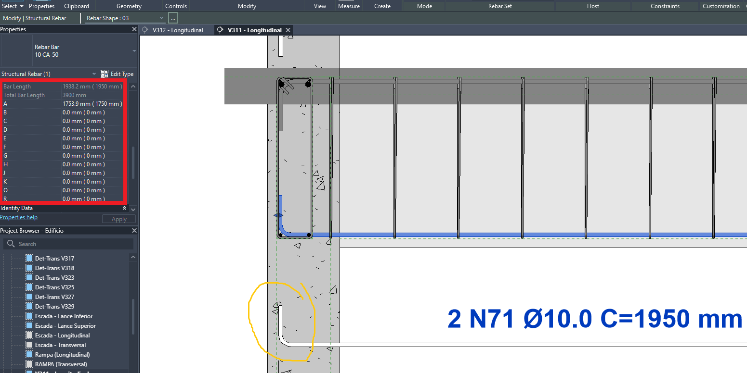
Task: Select the F parameter row
Action: coord(63,147)
